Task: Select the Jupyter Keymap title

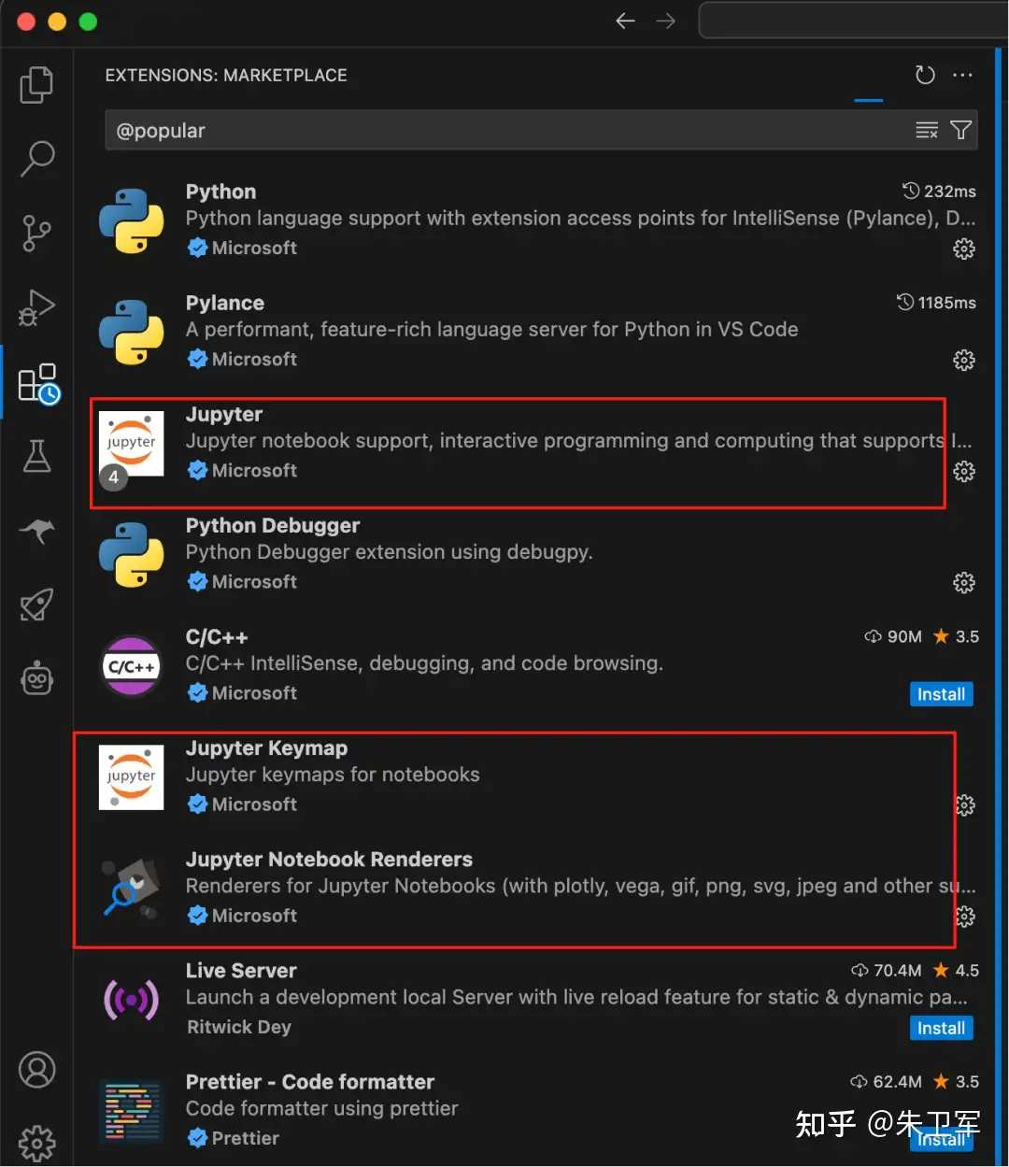Action: pyautogui.click(x=266, y=747)
